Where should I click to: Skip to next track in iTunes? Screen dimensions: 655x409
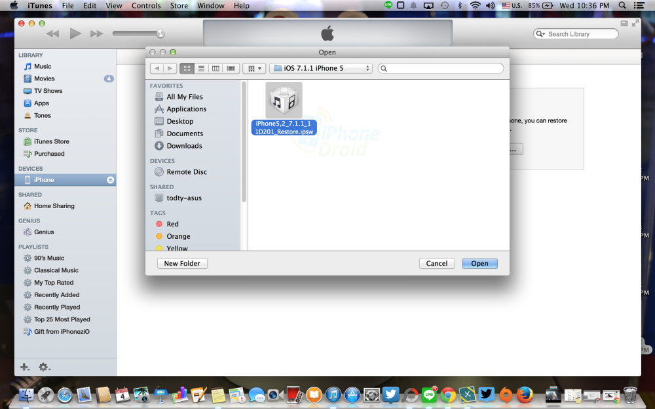point(96,33)
